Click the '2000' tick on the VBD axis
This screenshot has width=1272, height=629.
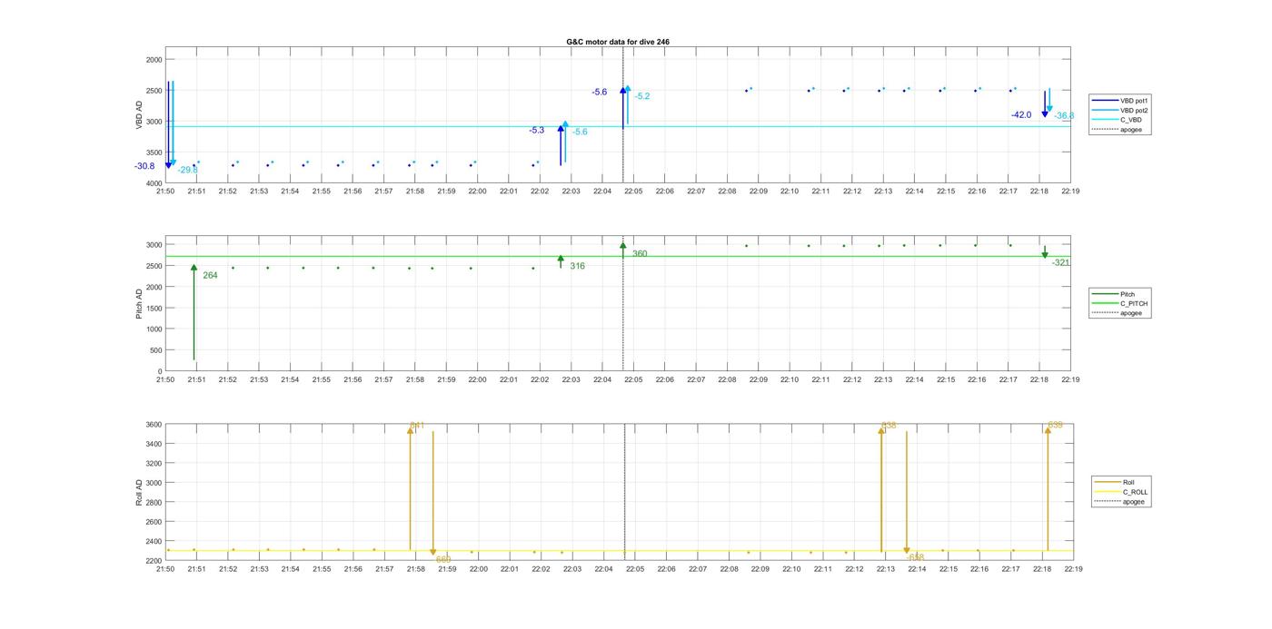click(154, 59)
